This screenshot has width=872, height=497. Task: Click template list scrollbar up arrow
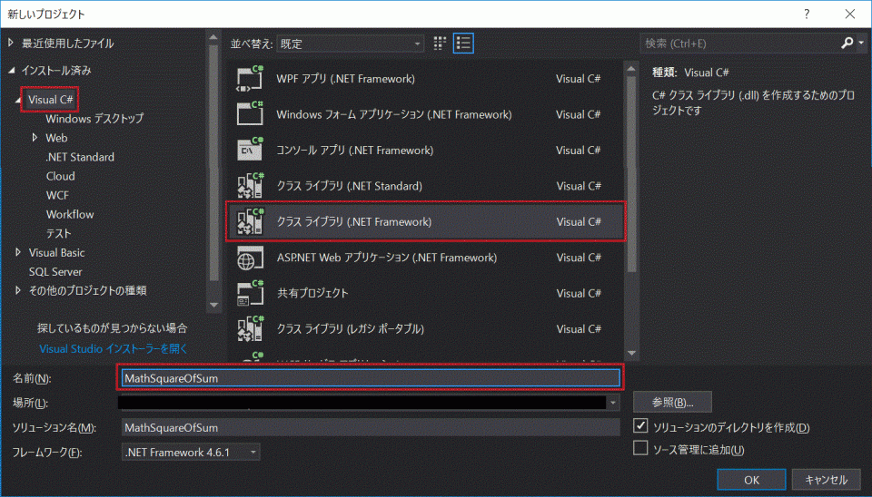pos(631,69)
